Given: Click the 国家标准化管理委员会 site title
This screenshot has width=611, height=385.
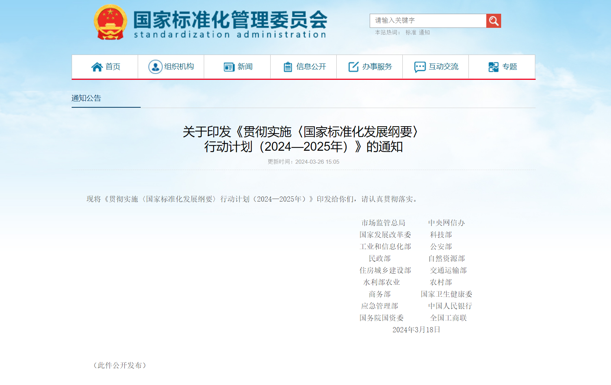Looking at the screenshot, I should [230, 20].
